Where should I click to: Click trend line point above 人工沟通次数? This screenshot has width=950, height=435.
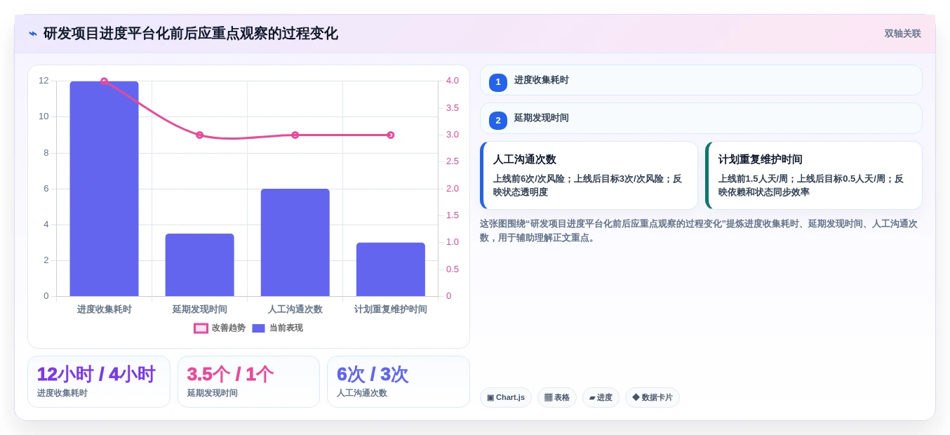[x=295, y=135]
